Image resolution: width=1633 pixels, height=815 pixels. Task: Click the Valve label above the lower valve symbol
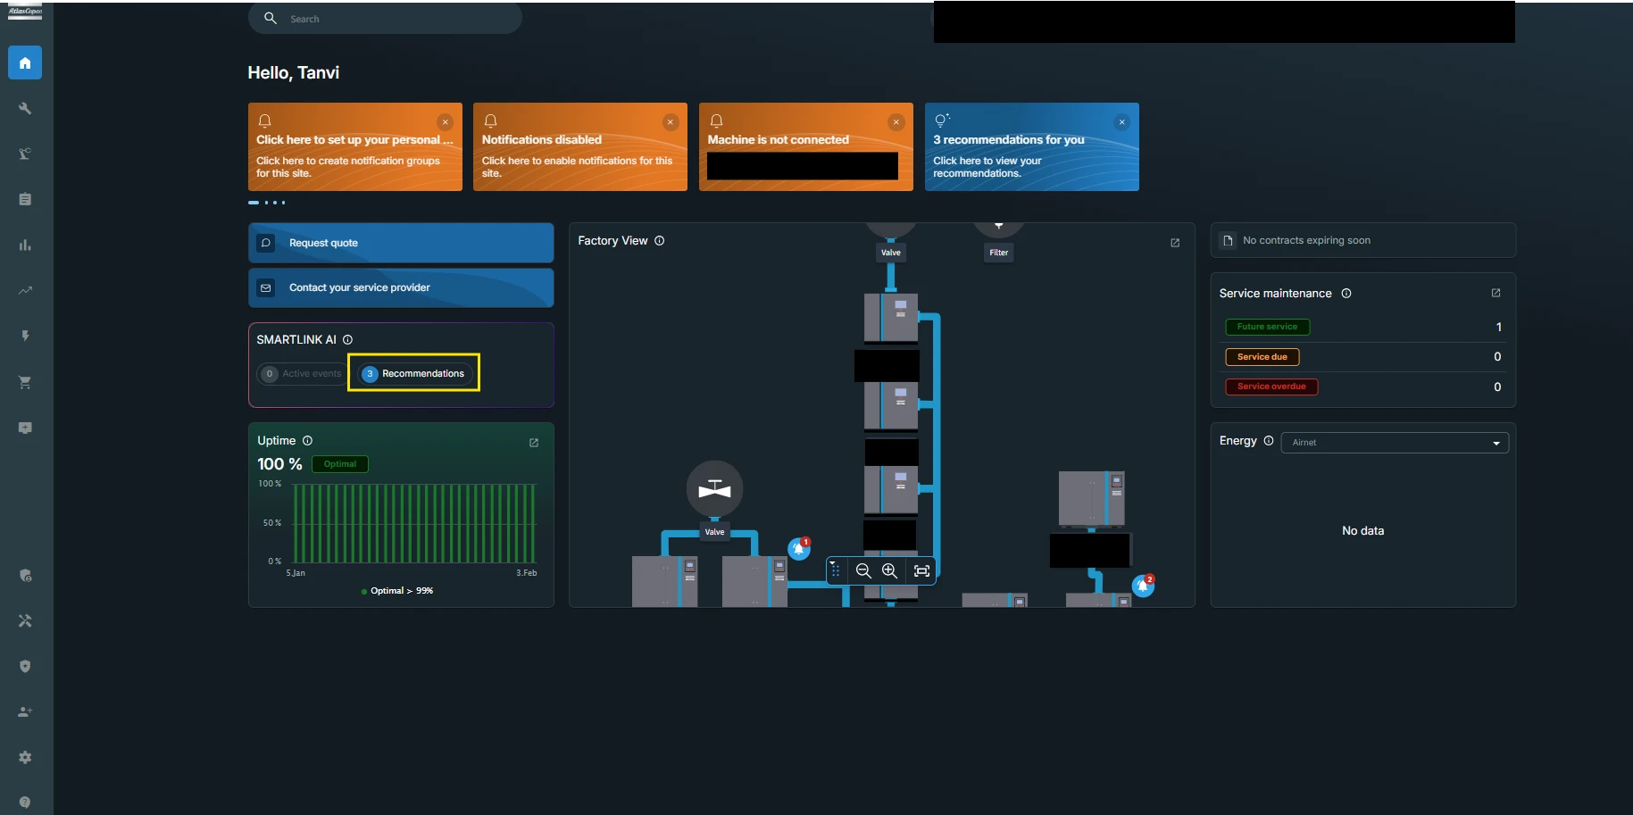click(x=714, y=532)
